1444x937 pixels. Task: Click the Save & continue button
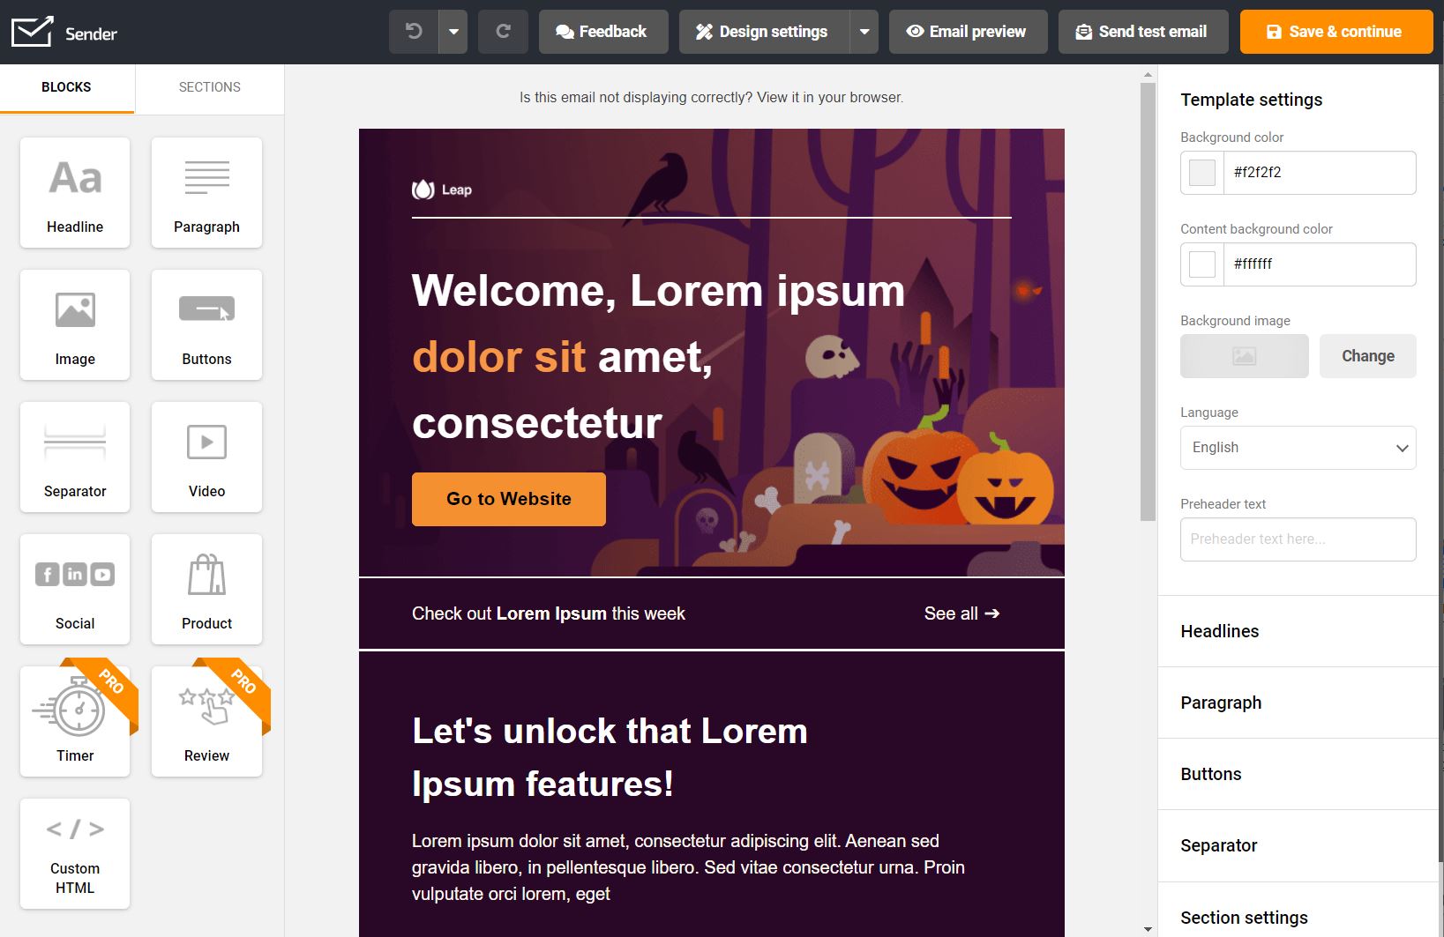pos(1336,32)
